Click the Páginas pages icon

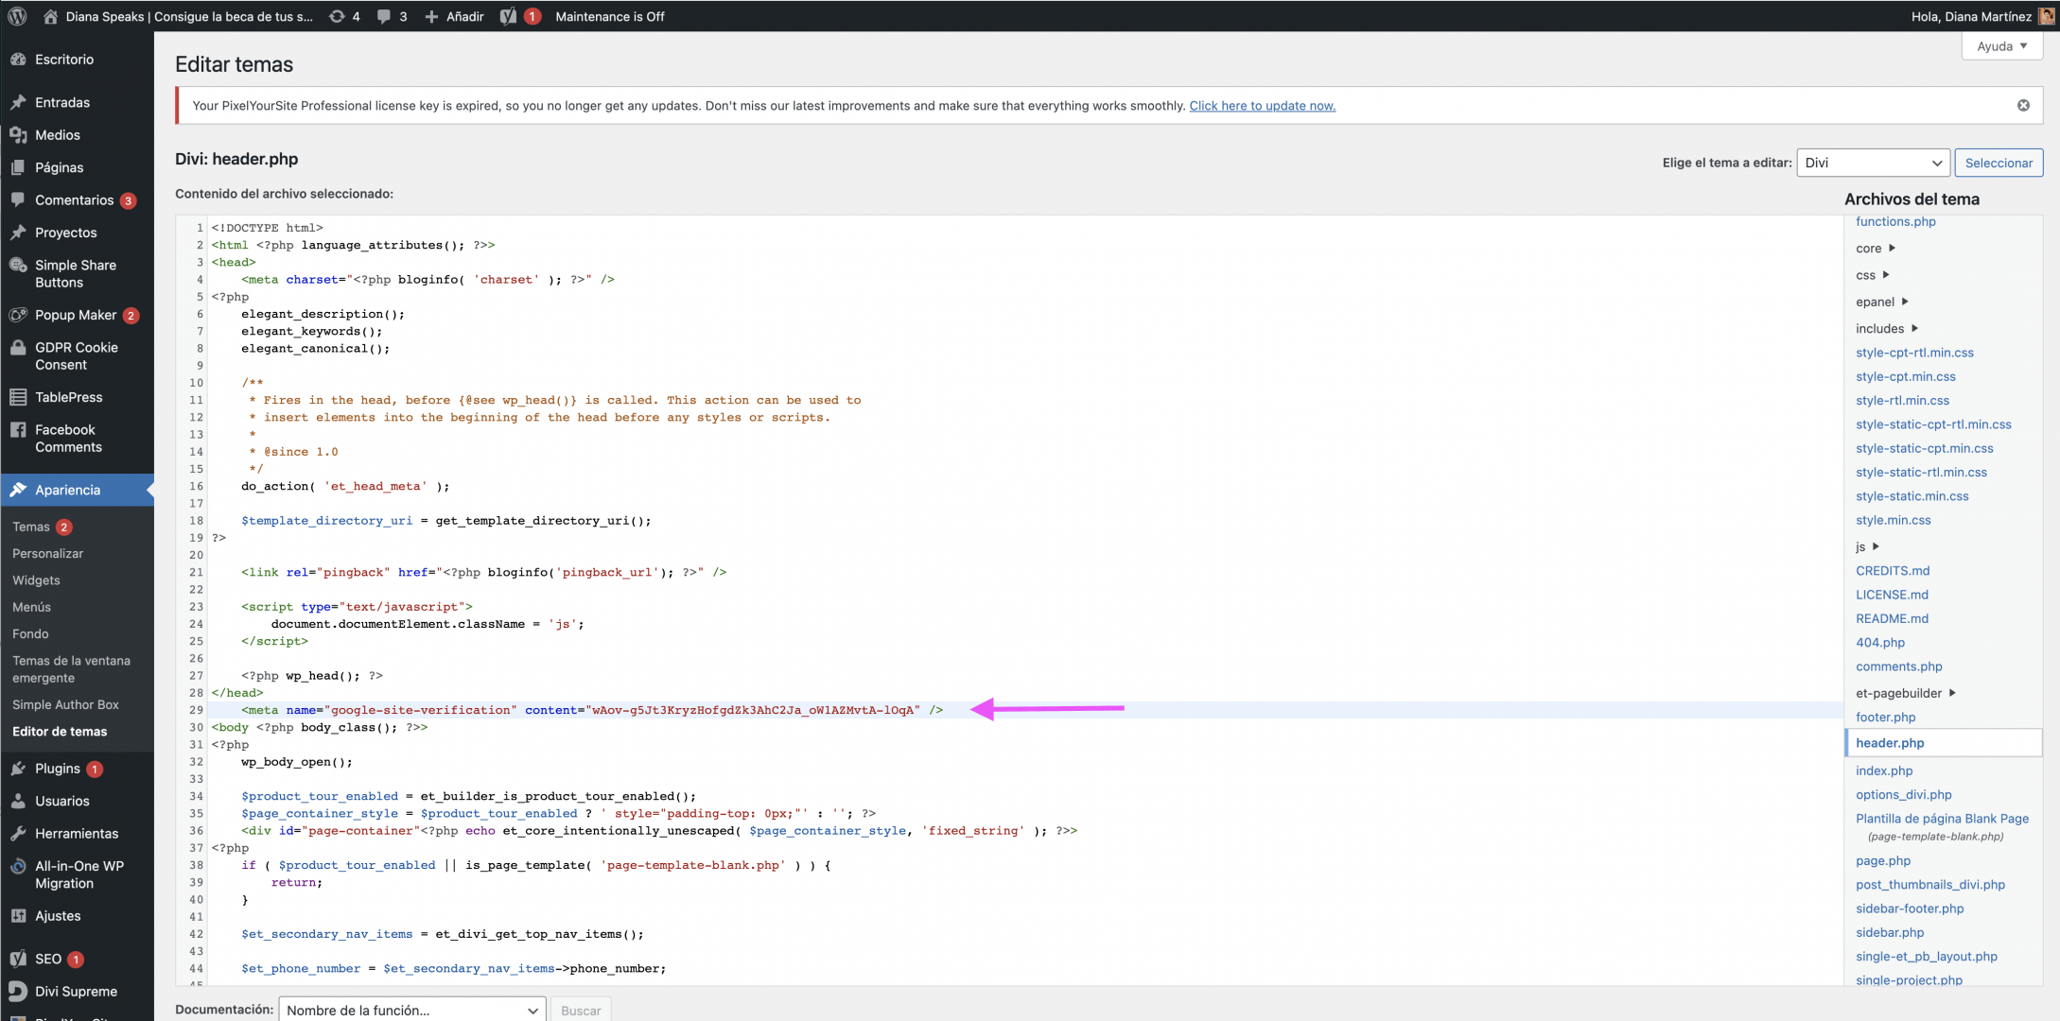[x=18, y=167]
